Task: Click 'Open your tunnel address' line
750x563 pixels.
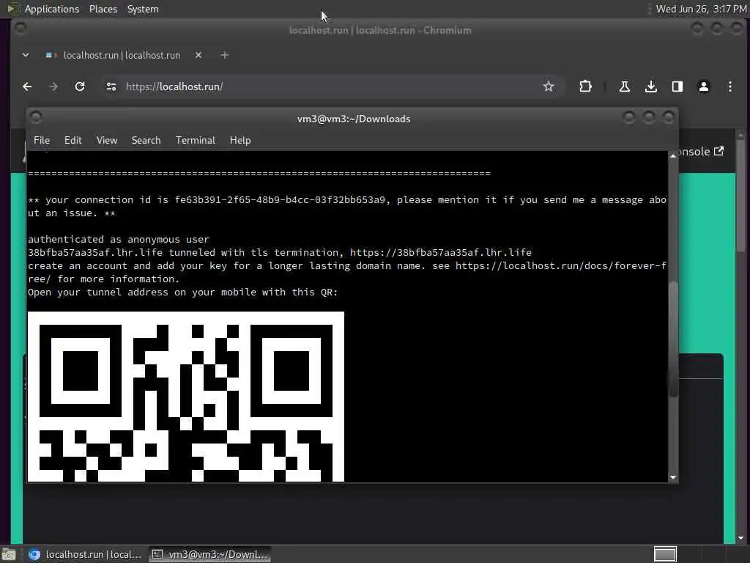Action: click(182, 292)
